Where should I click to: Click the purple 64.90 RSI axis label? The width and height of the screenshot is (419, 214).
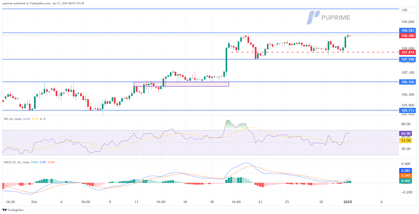(405, 134)
